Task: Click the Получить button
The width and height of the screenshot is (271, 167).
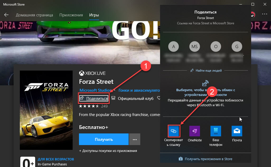Action: pyautogui.click(x=104, y=139)
